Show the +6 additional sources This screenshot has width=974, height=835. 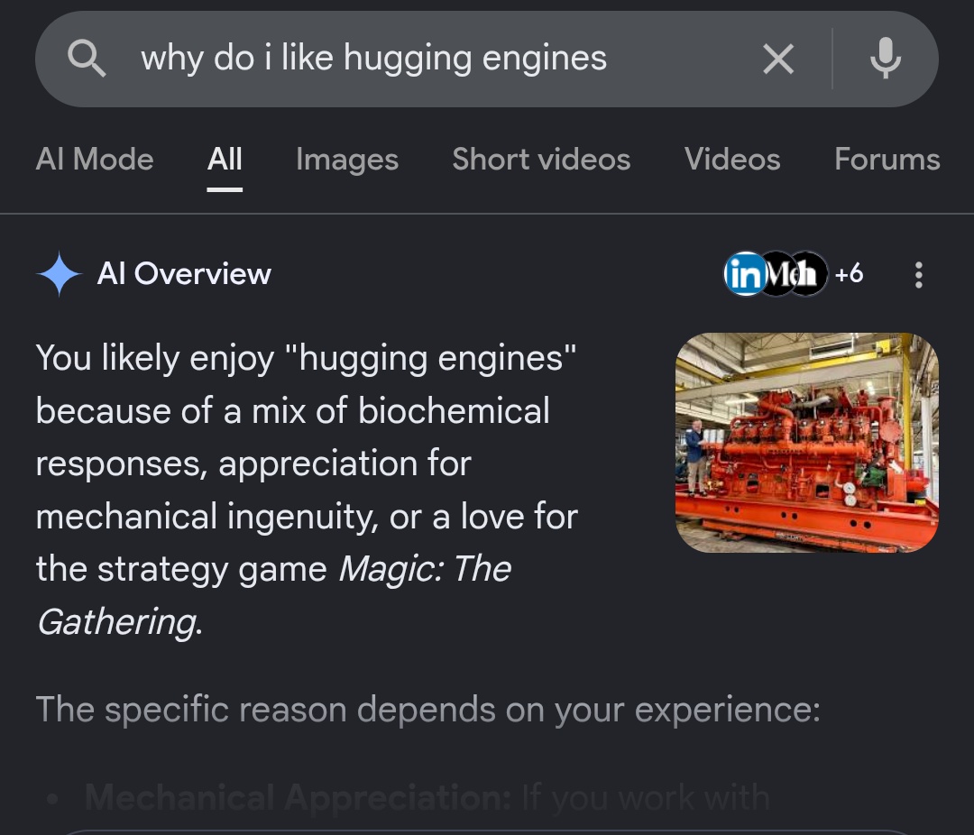(850, 273)
